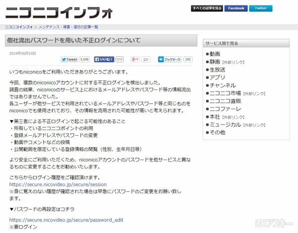Click the article date 2014年06月10日
The height and width of the screenshot is (233, 298).
coord(23,53)
